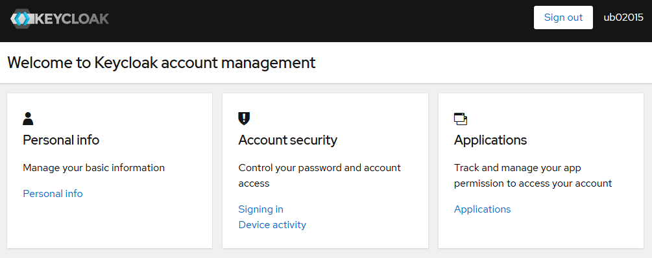Click the Applications card heading

[x=490, y=140]
